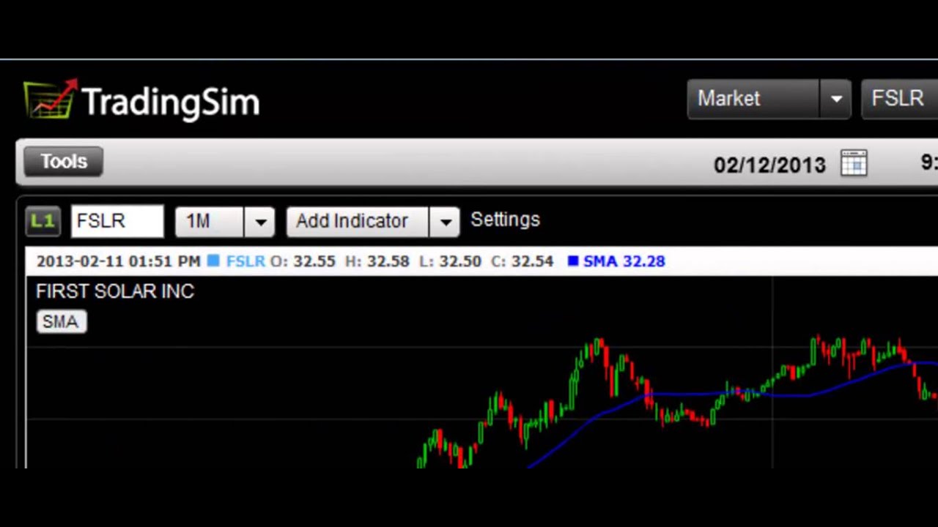Click the dark blue SMA legend color square
The image size is (938, 527).
pyautogui.click(x=573, y=261)
